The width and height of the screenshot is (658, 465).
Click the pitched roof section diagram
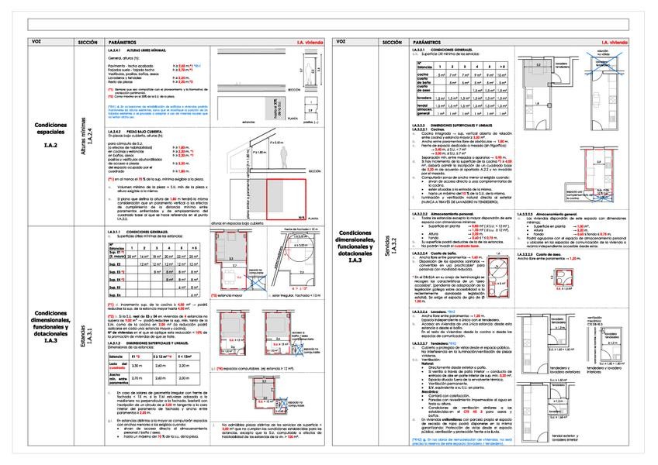pos(268,151)
